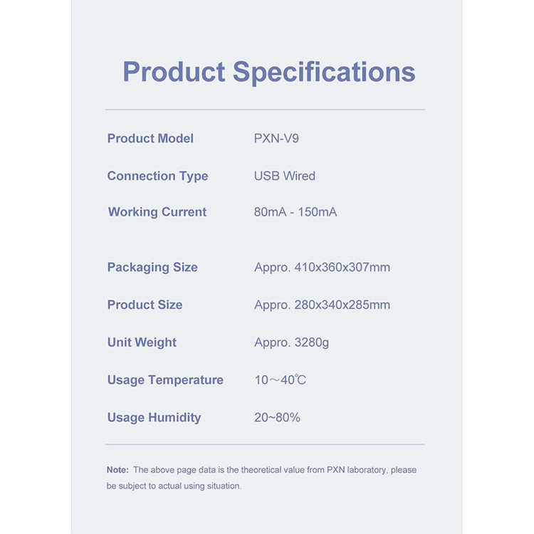The image size is (534, 534).
Task: Select the "Product Model" label
Action: pos(150,138)
